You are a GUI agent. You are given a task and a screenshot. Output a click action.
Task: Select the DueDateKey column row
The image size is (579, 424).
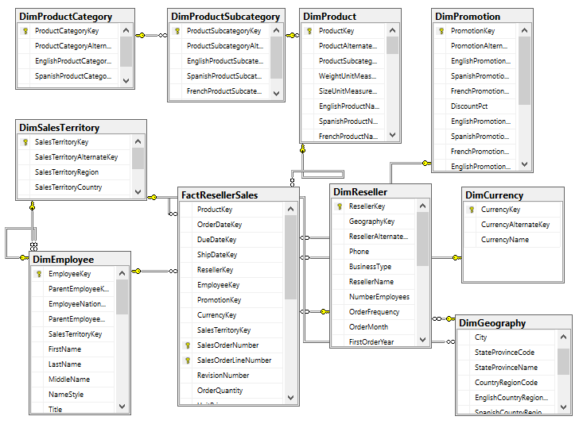click(x=231, y=240)
